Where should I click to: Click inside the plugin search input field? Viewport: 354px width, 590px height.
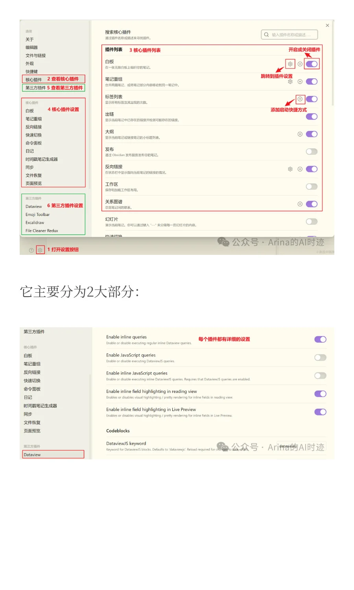coord(291,34)
